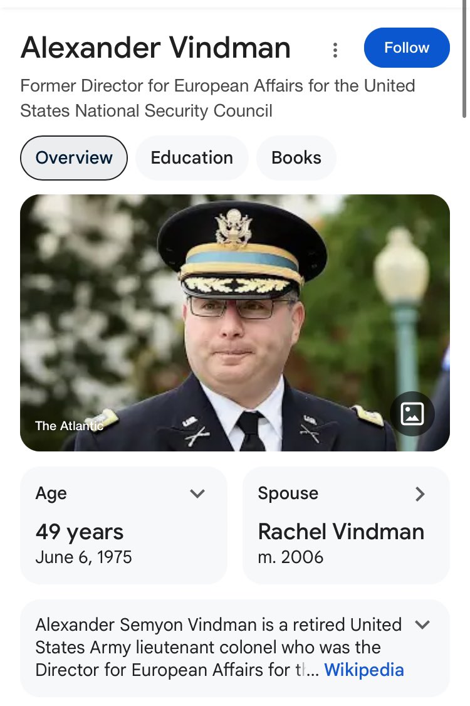Image resolution: width=470 pixels, height=706 pixels.
Task: Open the Wikipedia link
Action: [x=364, y=670]
